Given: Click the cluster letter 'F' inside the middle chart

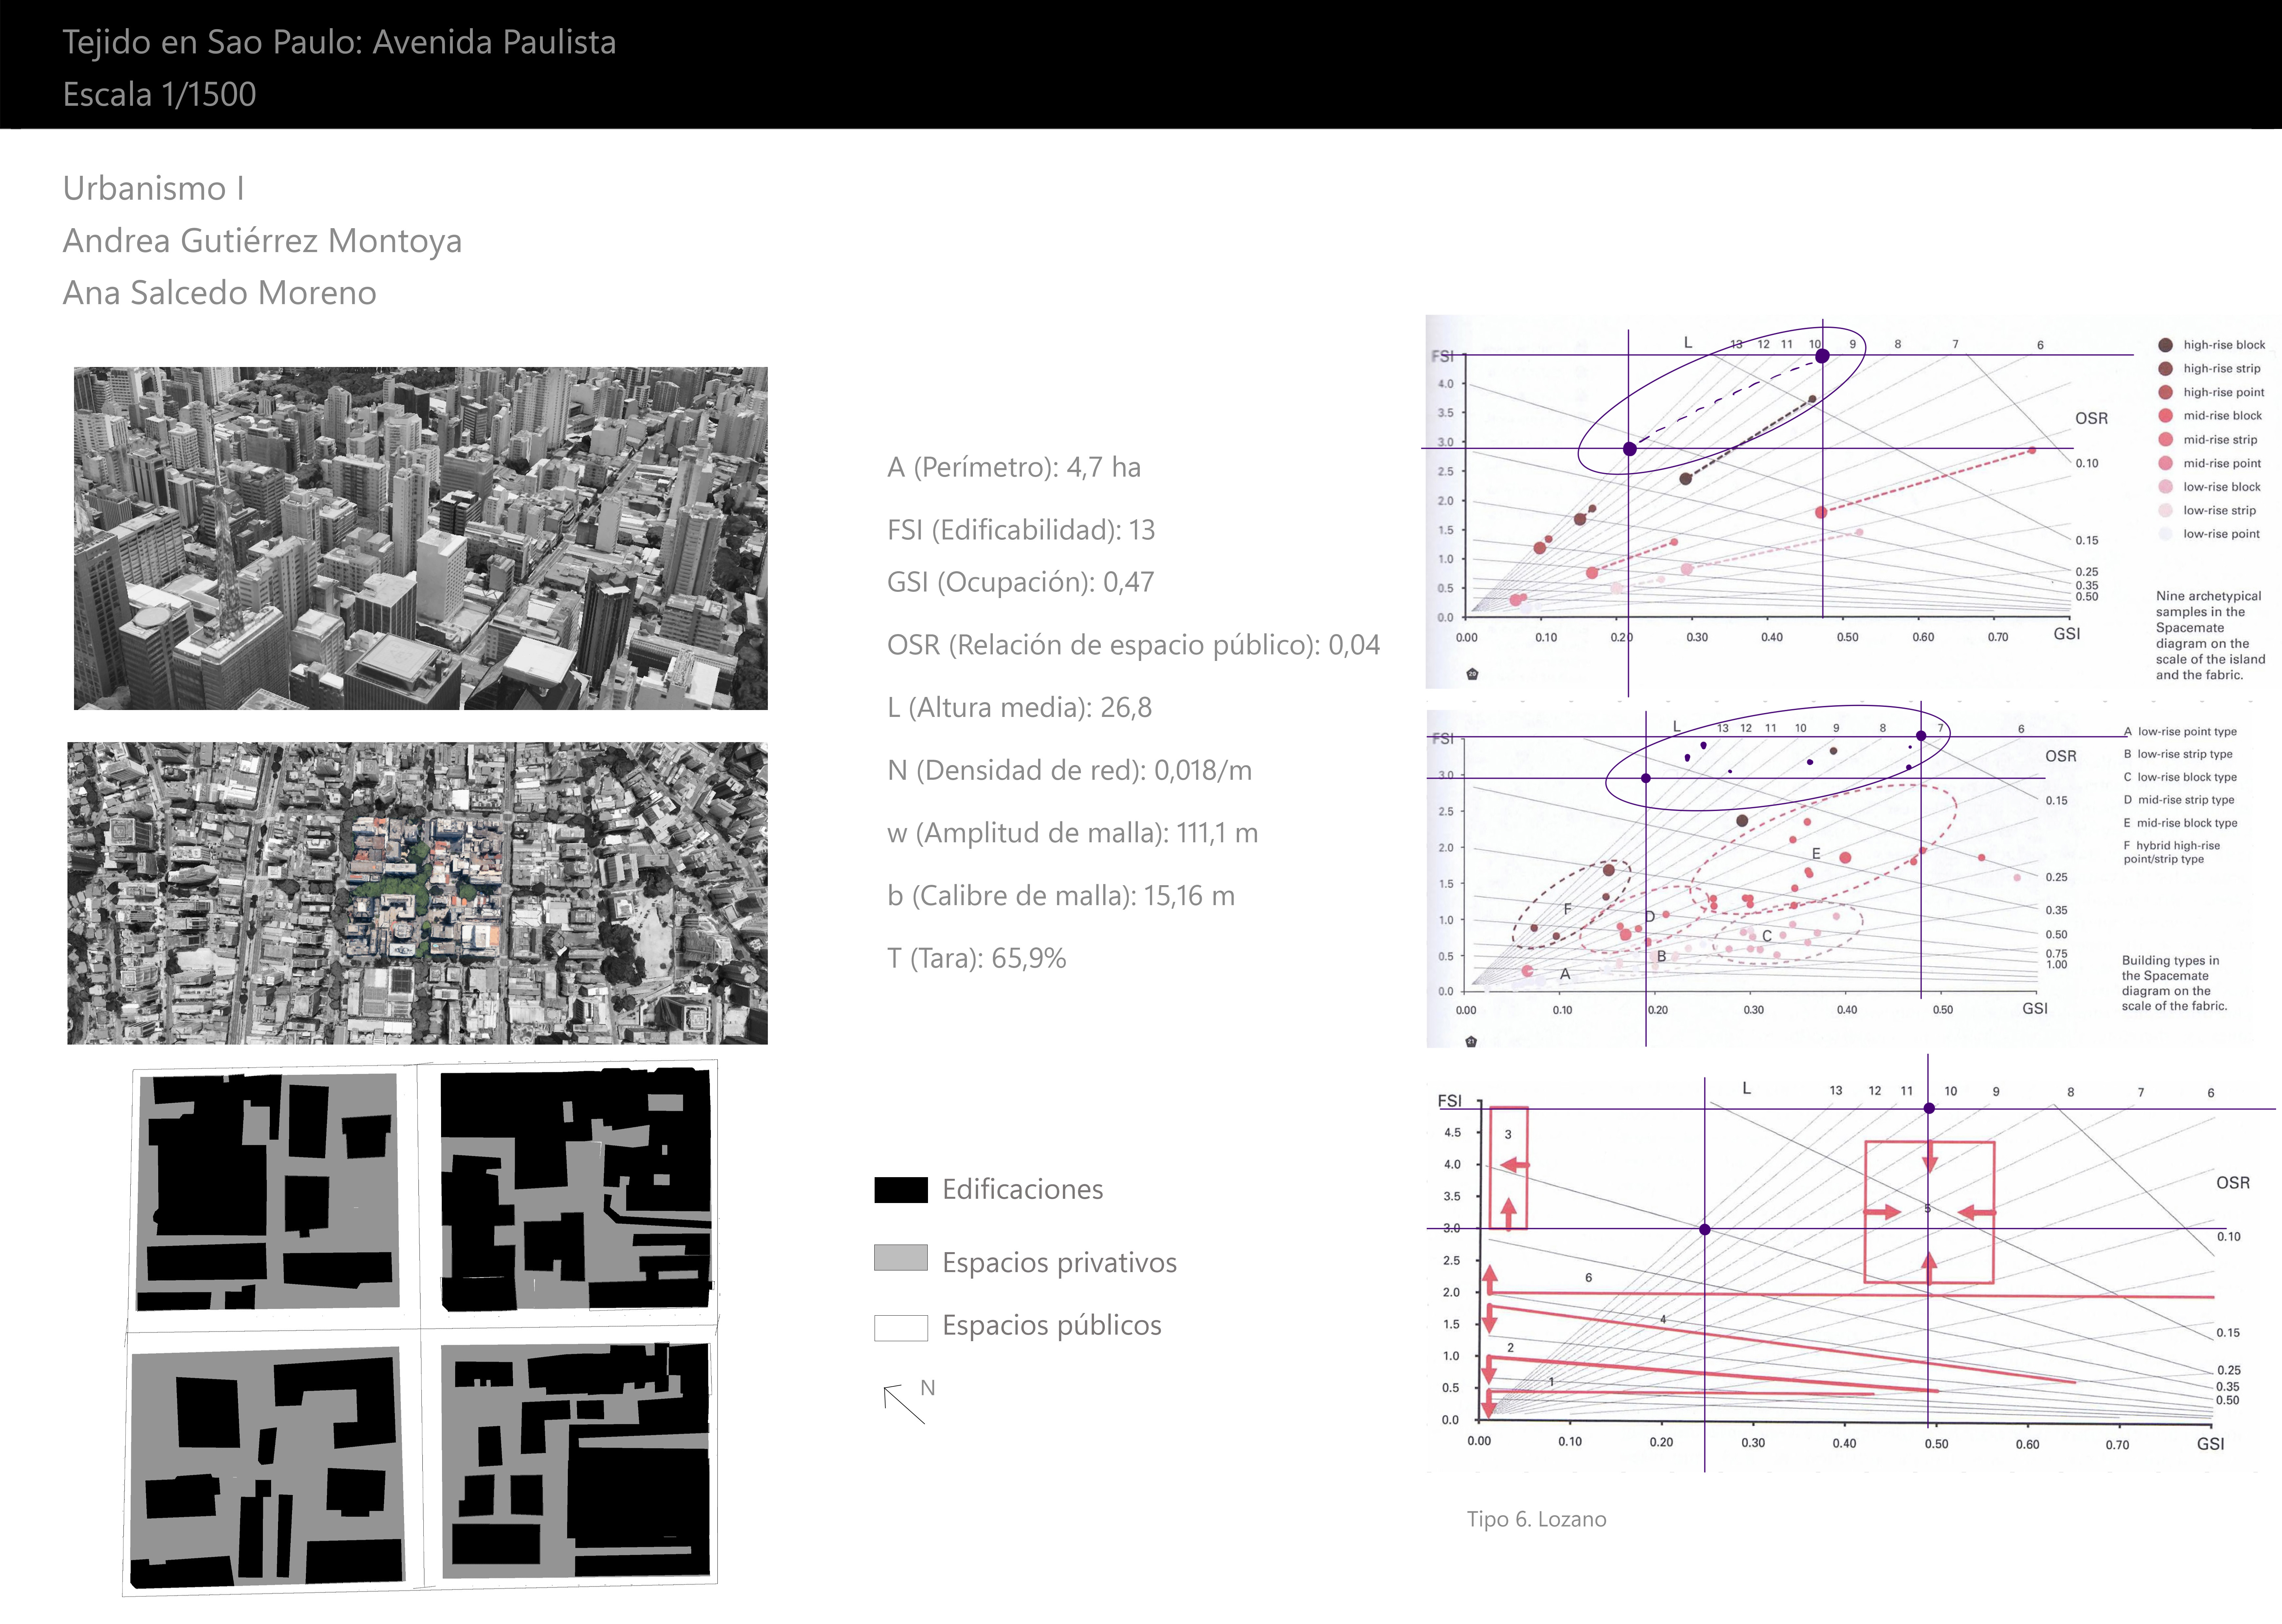Looking at the screenshot, I should click(1567, 909).
